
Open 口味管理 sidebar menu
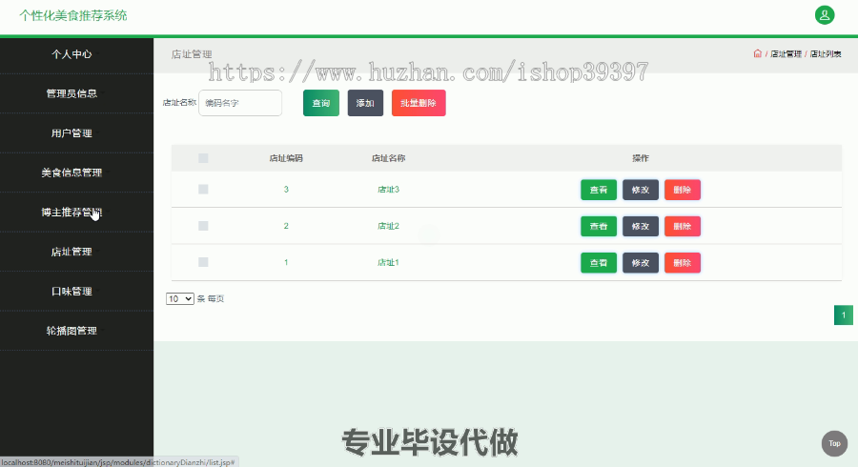(71, 291)
